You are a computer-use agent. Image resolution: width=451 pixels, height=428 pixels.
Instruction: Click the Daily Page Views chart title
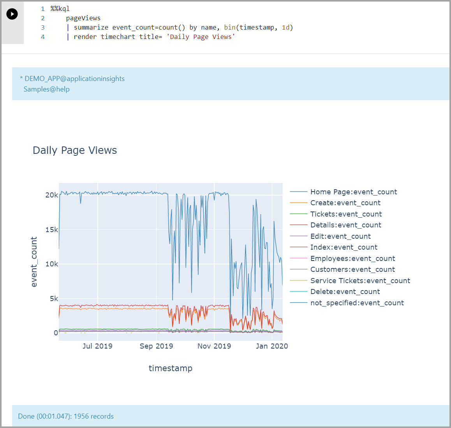pos(75,150)
